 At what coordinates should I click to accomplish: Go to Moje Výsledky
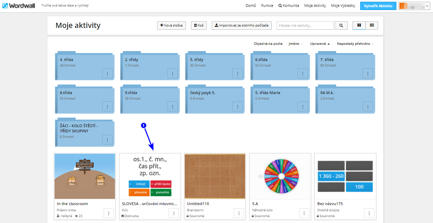tap(343, 6)
